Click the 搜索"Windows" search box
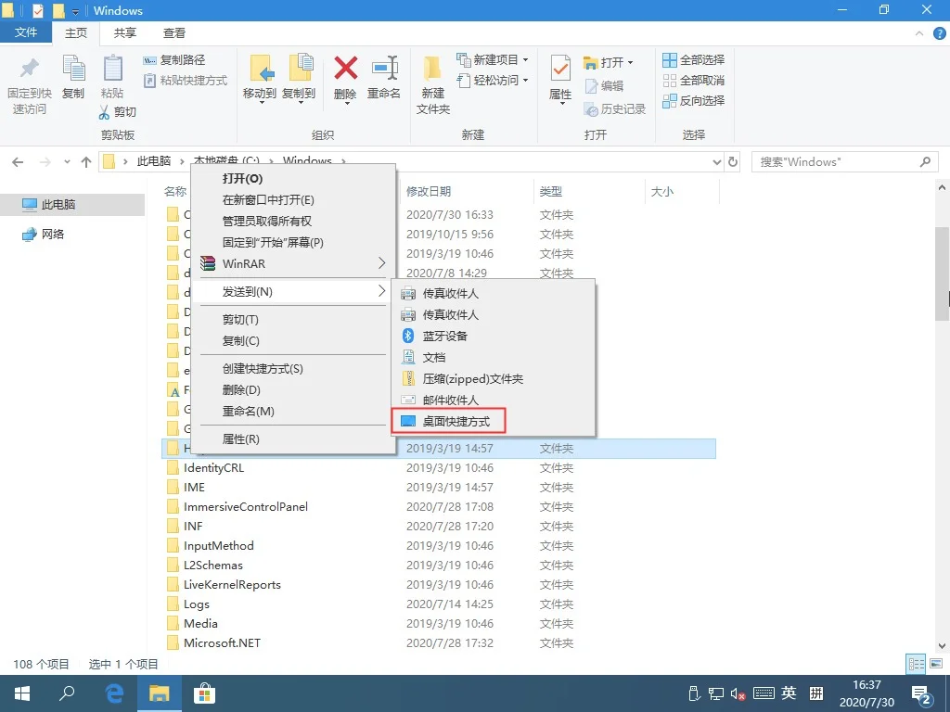950x712 pixels. [844, 161]
